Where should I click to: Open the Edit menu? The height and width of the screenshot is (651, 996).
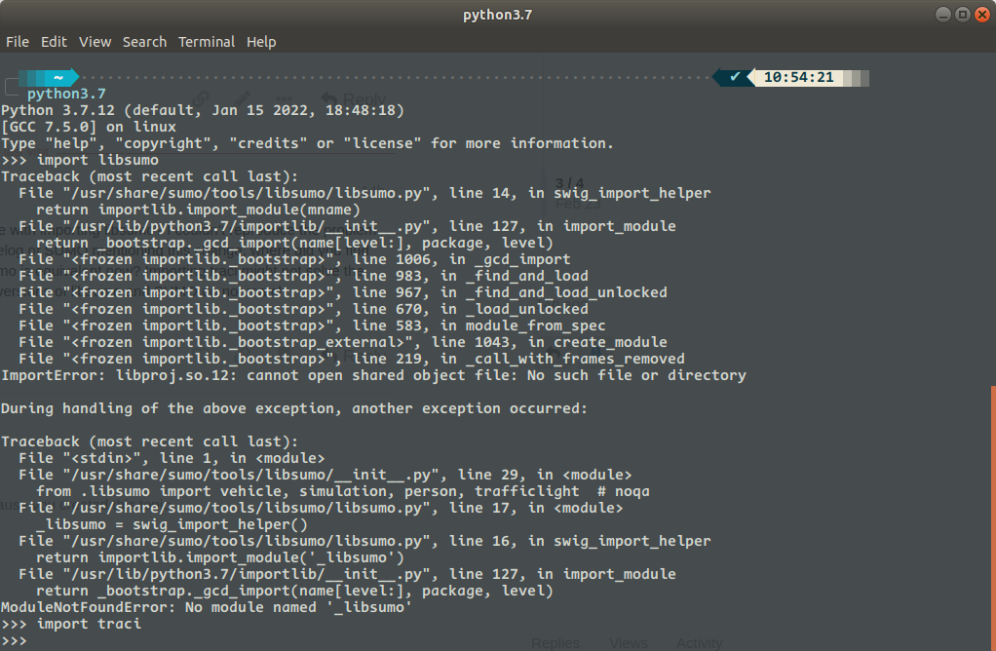[54, 42]
